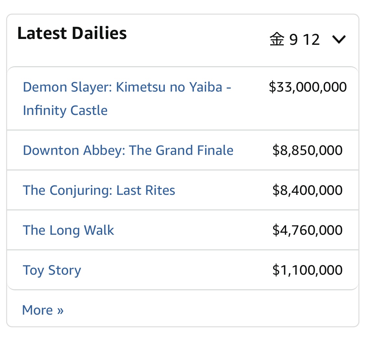Click the 金 weekday character
This screenshot has height=338, width=374.
(x=277, y=39)
